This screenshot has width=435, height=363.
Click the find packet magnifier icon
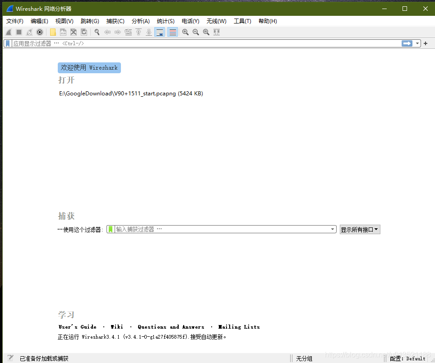click(97, 32)
